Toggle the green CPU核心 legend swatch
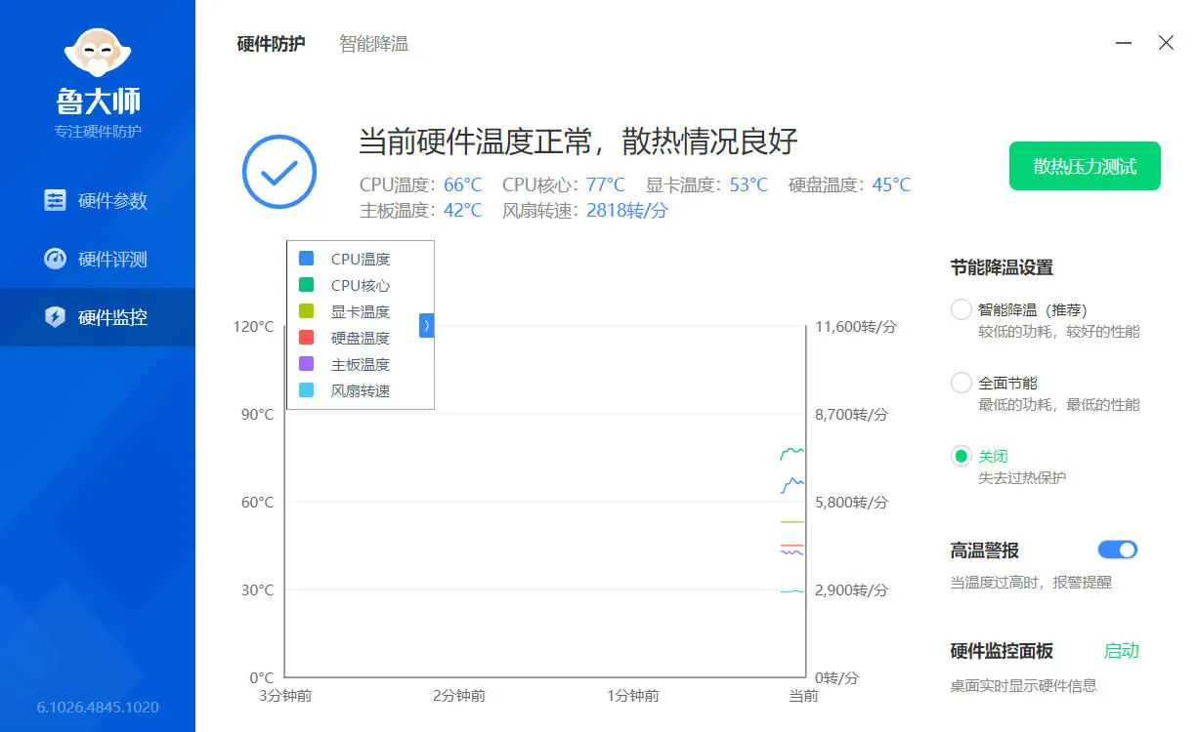Viewport: 1197px width, 732px height. [x=306, y=285]
